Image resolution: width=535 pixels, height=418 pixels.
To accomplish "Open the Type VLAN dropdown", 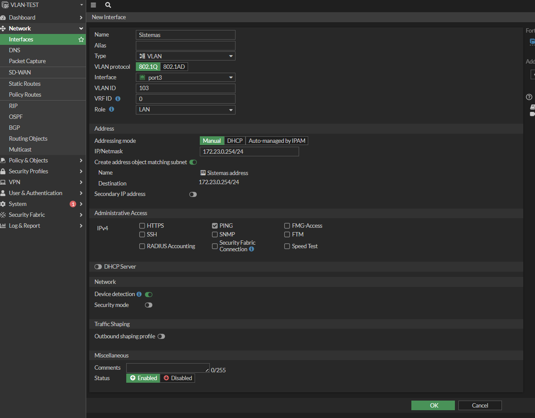I will tap(185, 56).
